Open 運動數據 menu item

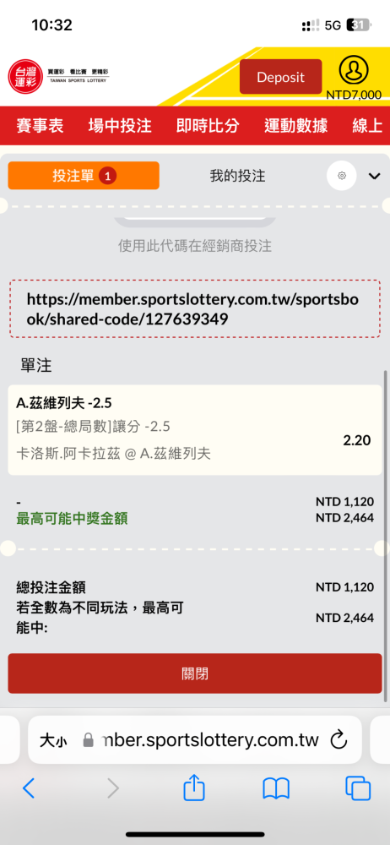tap(295, 126)
